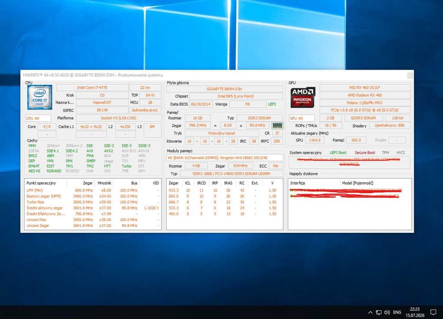Click the Intel Core i7 logo
This screenshot has width=443, height=319.
click(x=40, y=97)
